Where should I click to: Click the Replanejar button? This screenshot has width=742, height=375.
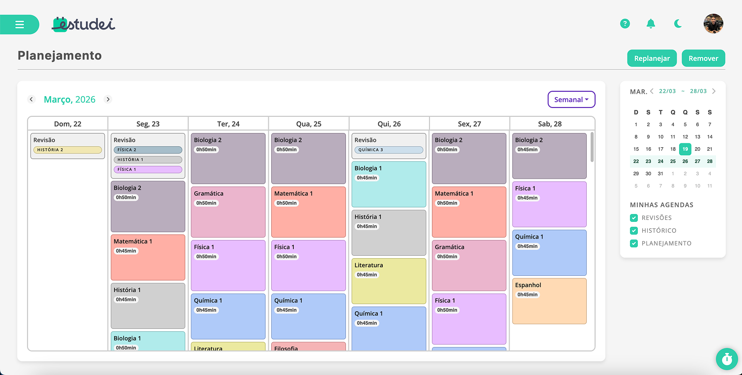point(652,58)
